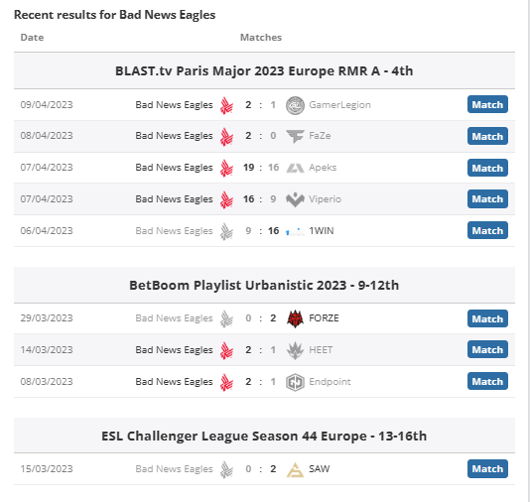Open BLAST.tv Paris Major 2023 Europe RMR A event
530x502 pixels.
coord(264,71)
